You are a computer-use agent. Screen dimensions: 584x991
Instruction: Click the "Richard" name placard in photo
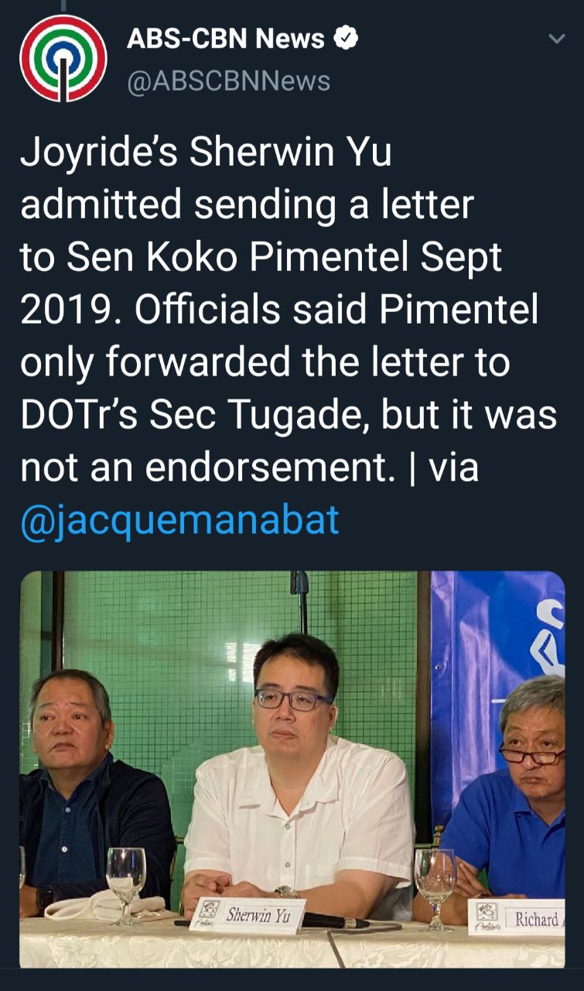point(516,918)
